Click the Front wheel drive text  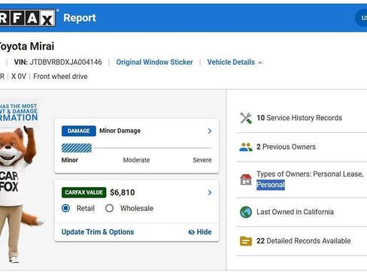point(60,77)
